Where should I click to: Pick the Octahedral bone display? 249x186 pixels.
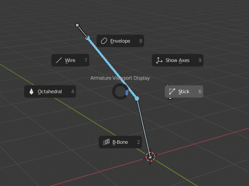point(50,91)
